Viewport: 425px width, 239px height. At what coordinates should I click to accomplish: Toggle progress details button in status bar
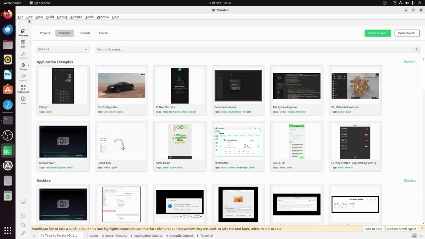[414, 236]
